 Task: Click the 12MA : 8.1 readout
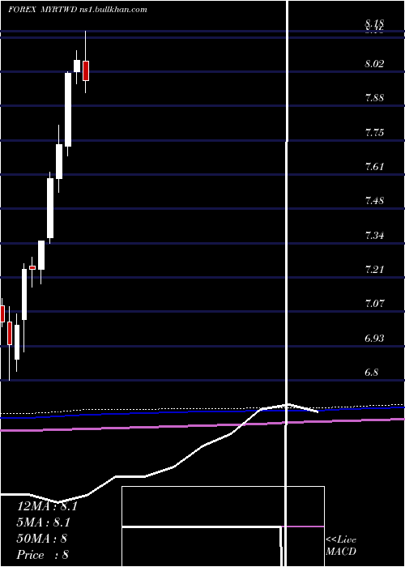point(47,506)
